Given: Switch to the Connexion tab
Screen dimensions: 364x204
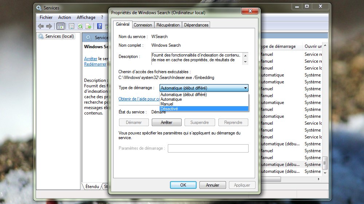Looking at the screenshot, I should click(x=143, y=25).
